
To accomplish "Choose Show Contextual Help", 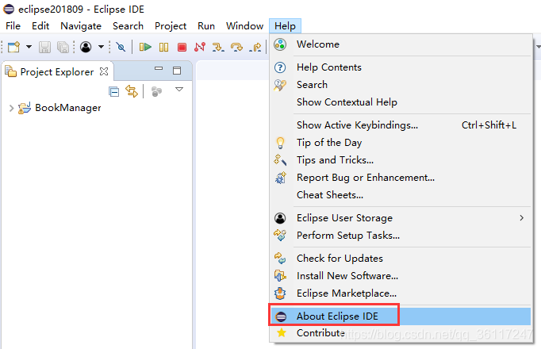I will click(401, 102).
